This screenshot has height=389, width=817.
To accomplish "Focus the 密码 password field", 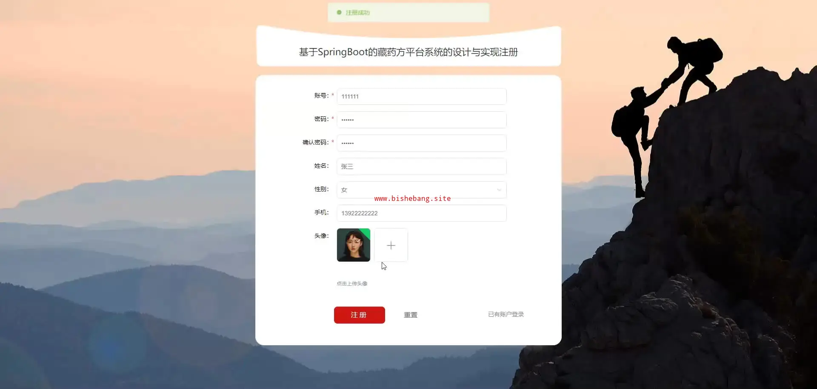I will tap(422, 120).
